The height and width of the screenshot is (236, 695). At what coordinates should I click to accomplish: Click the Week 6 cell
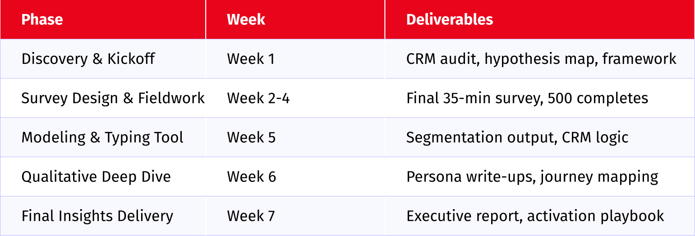tap(295, 177)
